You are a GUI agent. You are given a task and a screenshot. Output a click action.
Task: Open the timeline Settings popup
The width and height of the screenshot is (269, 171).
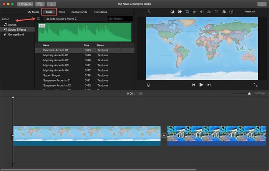259,93
